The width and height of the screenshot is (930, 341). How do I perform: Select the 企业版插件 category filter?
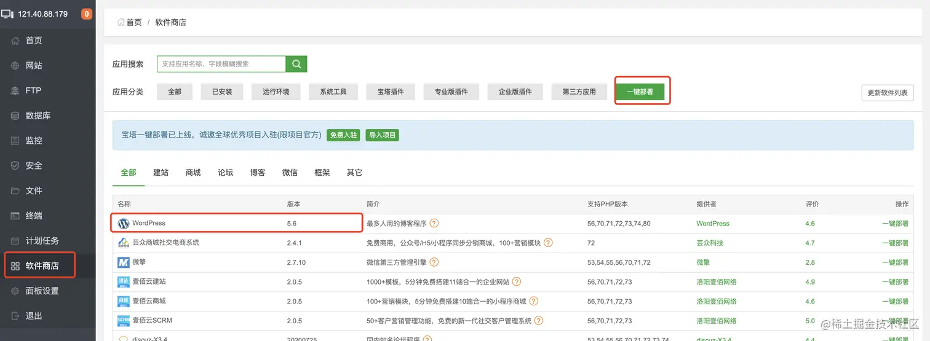coord(515,92)
